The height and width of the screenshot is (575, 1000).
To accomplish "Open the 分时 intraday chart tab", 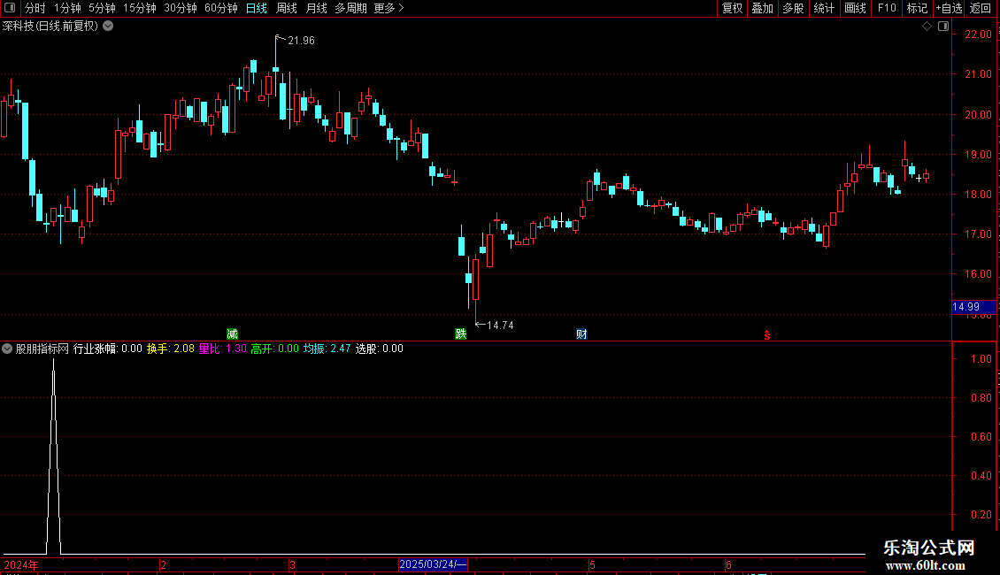I will 35,8.
